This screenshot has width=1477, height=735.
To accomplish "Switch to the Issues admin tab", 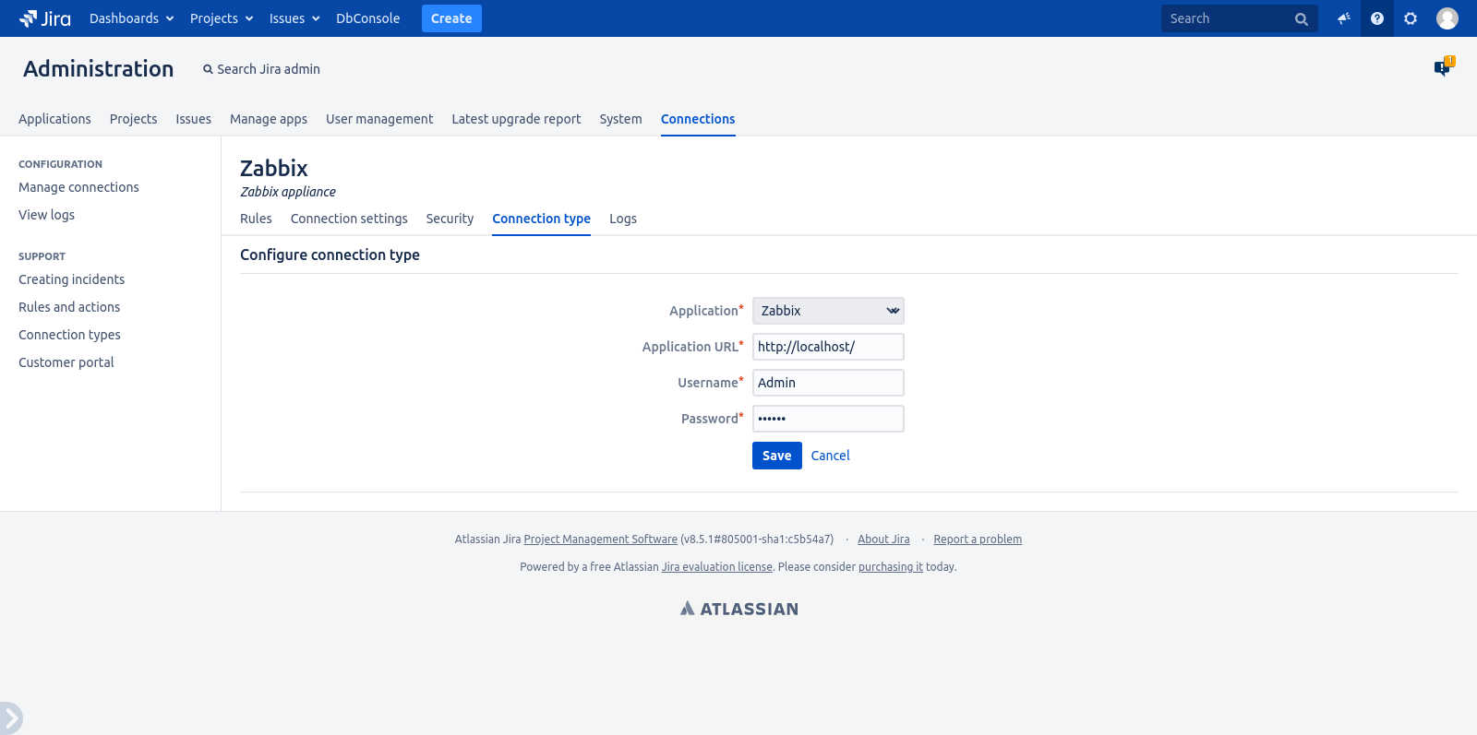I will click(193, 119).
